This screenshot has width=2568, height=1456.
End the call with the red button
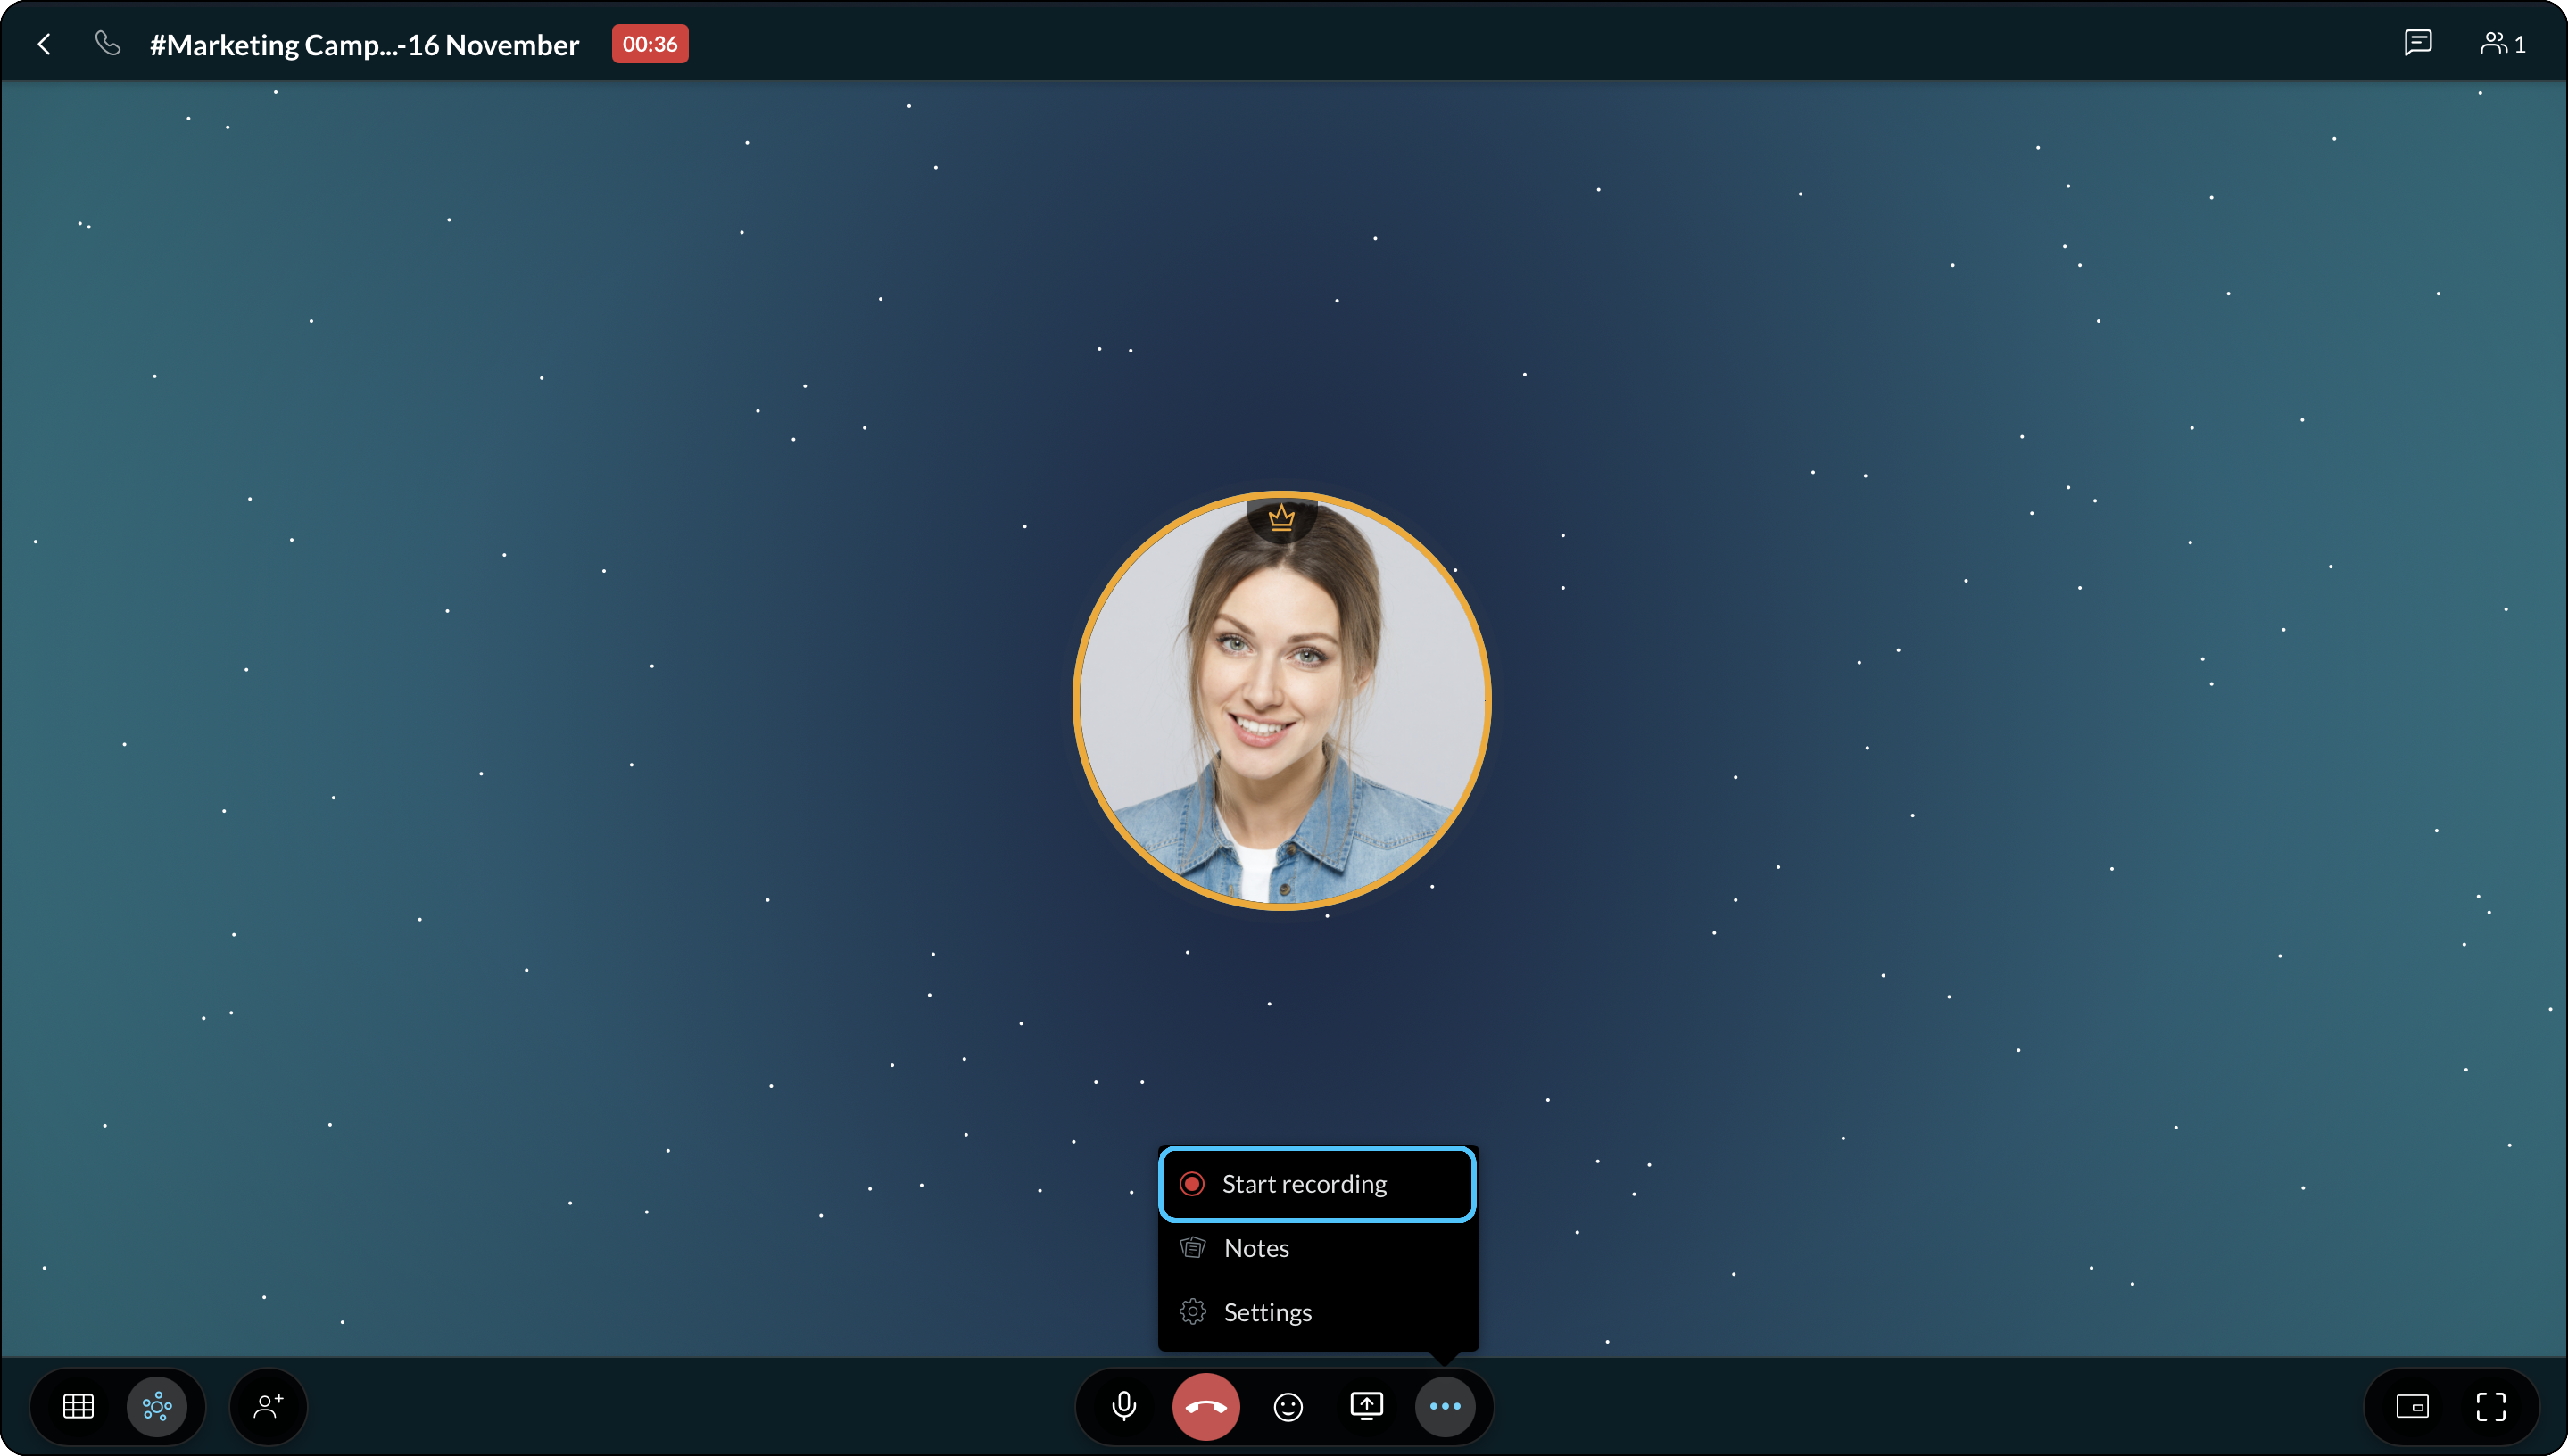pyautogui.click(x=1206, y=1406)
